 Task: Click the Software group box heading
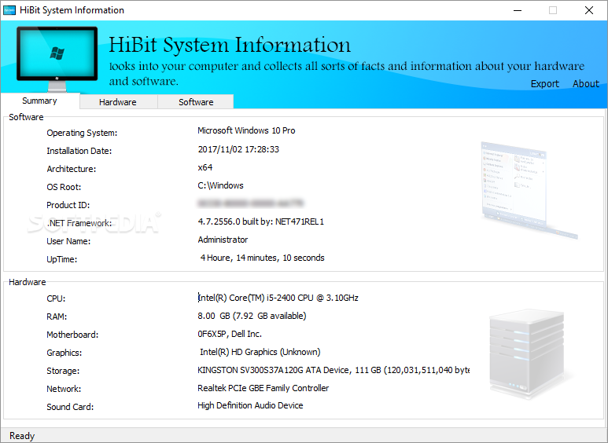[x=26, y=117]
